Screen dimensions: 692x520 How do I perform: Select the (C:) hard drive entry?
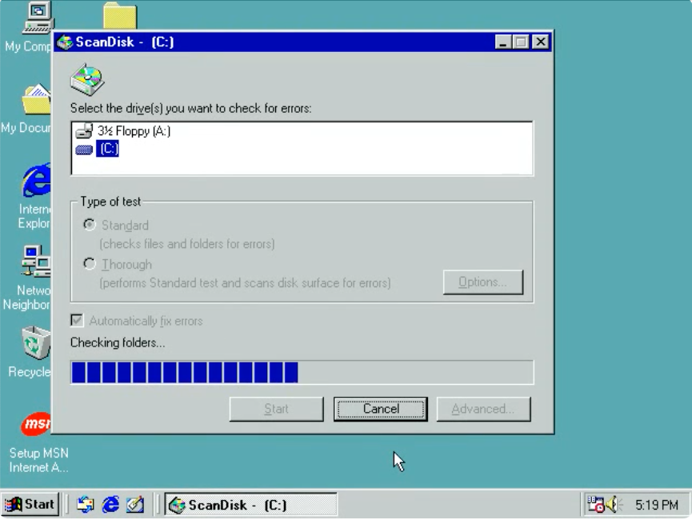pos(107,148)
